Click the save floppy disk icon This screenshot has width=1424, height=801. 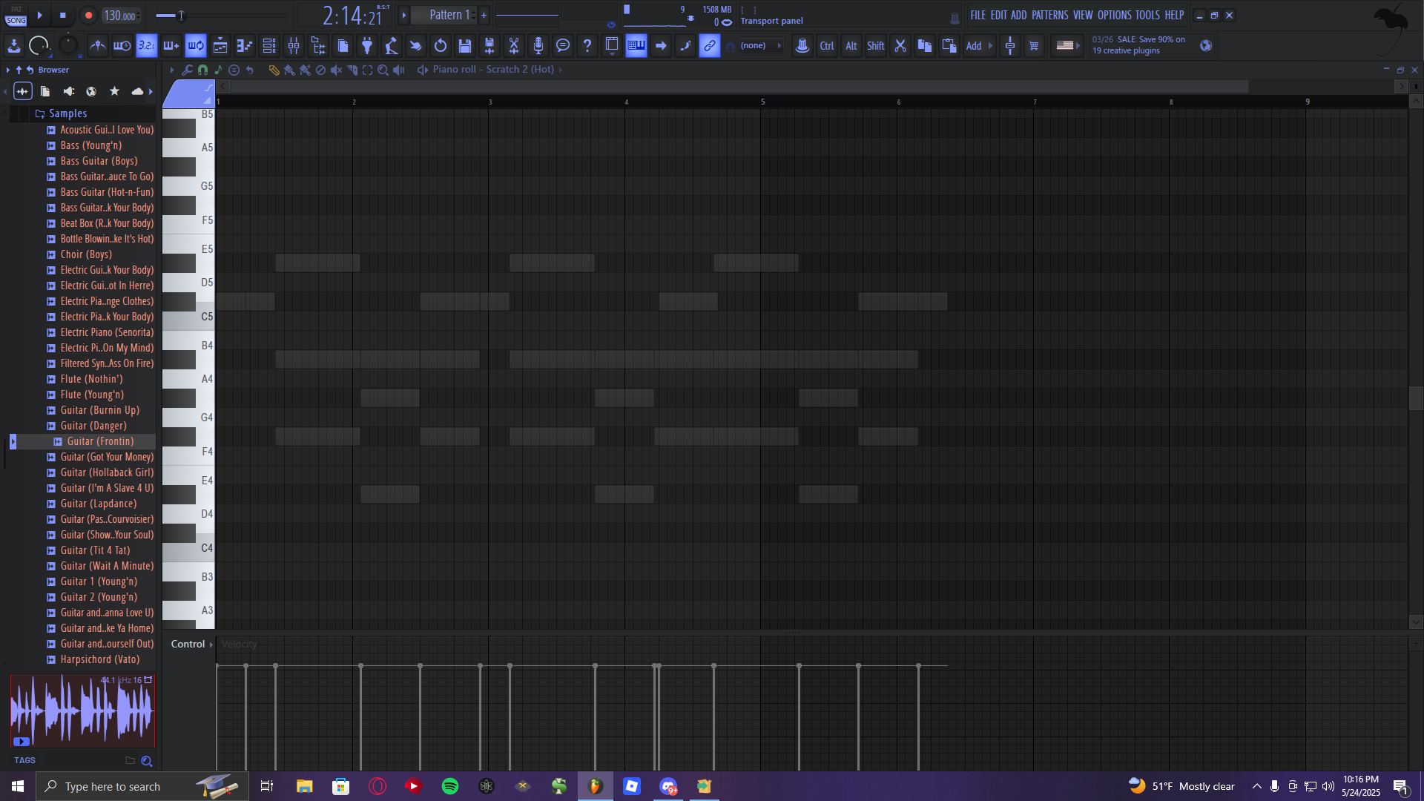[x=465, y=46]
